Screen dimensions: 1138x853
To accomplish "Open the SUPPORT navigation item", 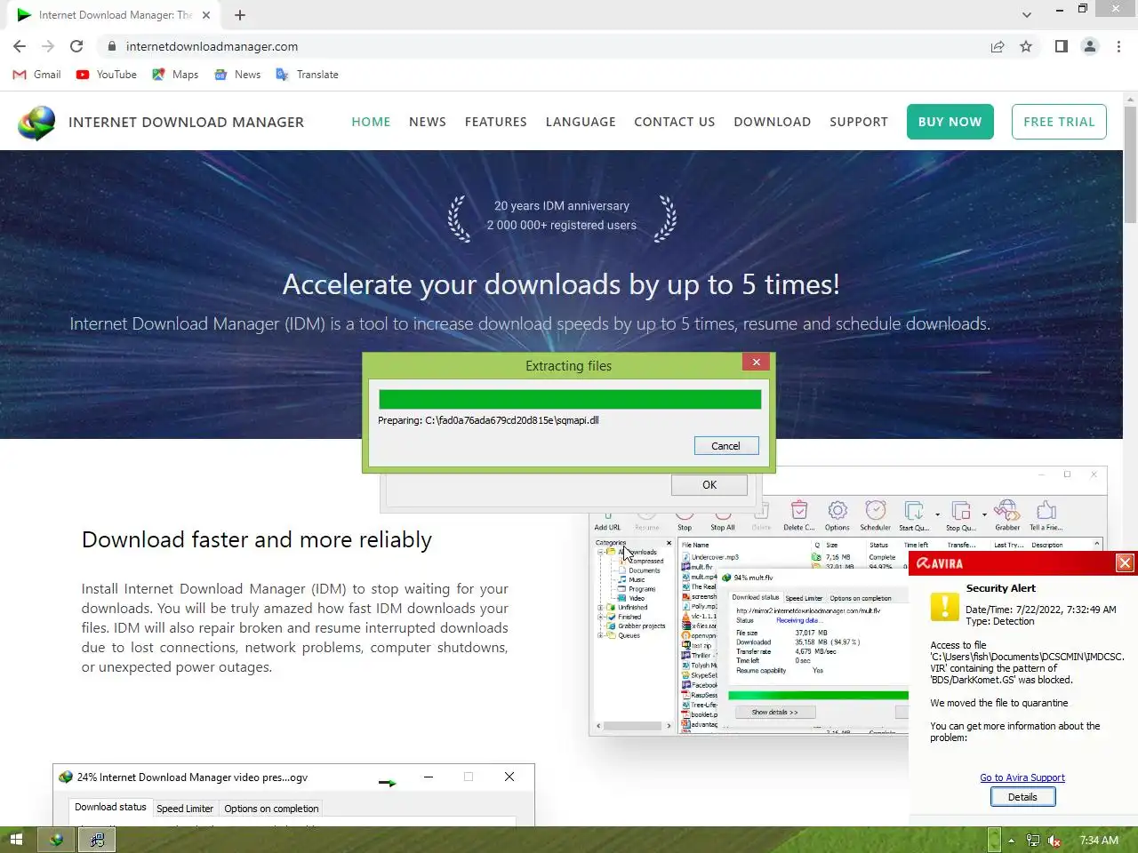I will 859,122.
